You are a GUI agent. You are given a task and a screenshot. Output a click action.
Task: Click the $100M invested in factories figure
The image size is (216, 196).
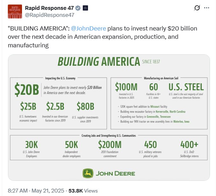[126, 87]
